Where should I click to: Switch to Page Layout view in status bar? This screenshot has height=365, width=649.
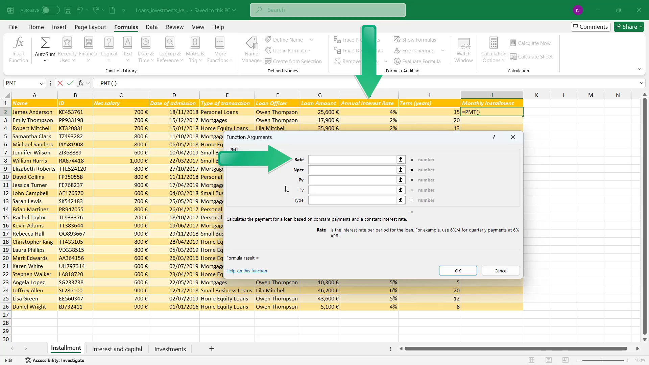548,360
